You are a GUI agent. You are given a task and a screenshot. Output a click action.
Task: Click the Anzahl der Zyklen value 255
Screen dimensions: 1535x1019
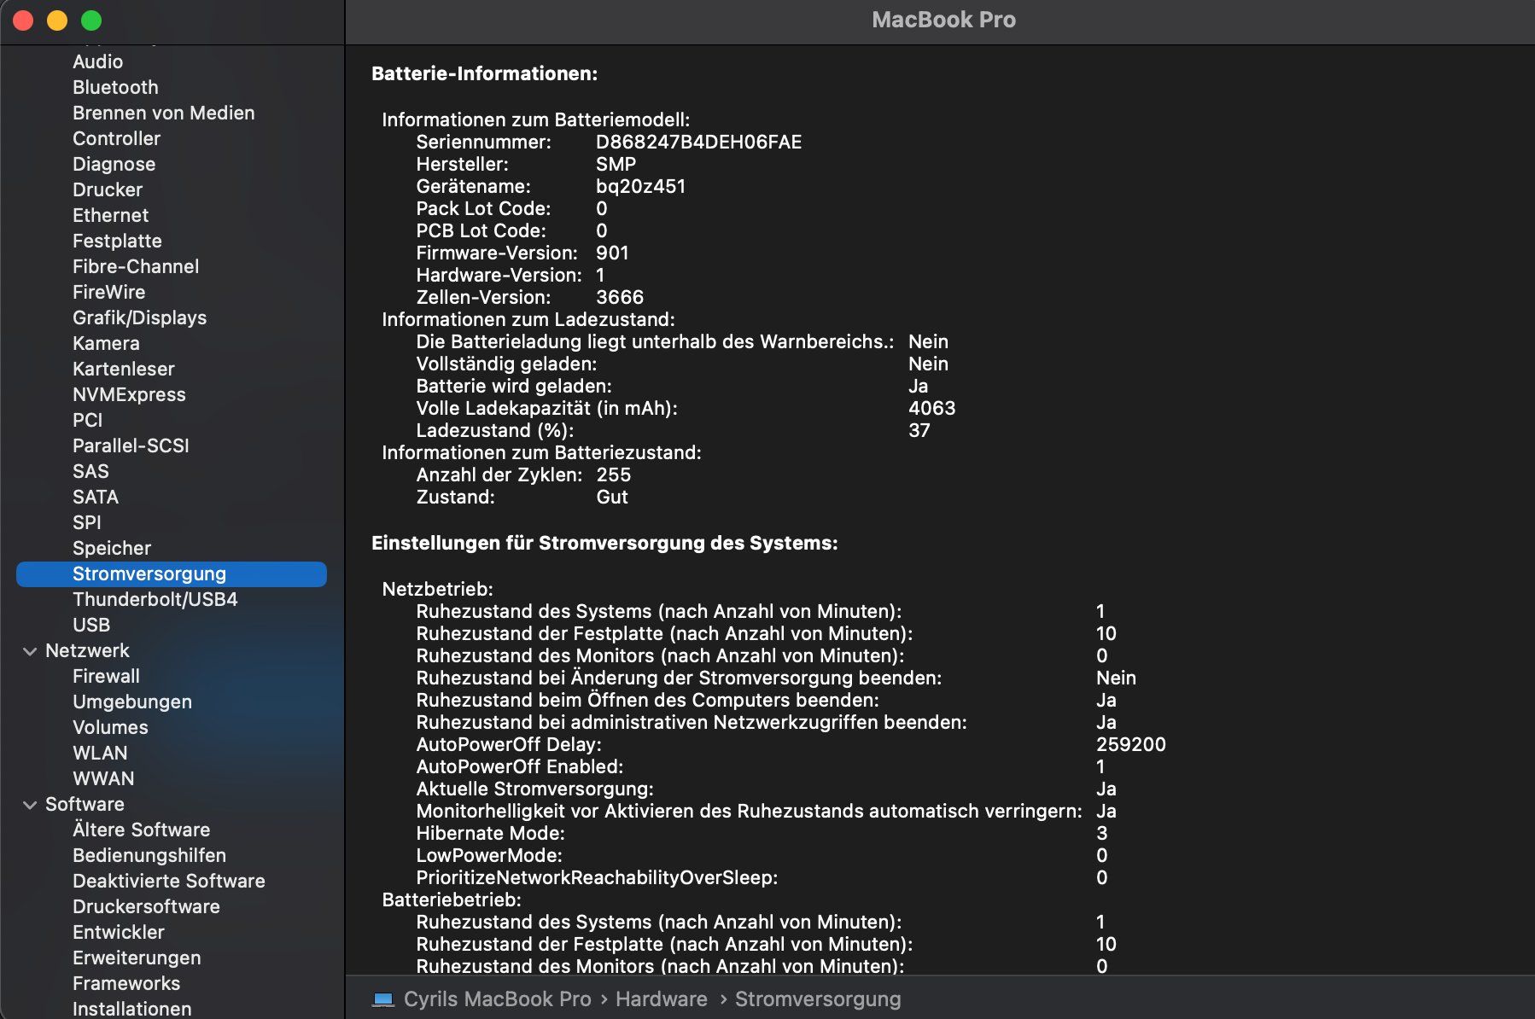(x=613, y=475)
